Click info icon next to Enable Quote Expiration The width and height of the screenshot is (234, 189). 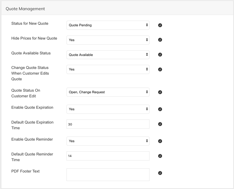(160, 109)
